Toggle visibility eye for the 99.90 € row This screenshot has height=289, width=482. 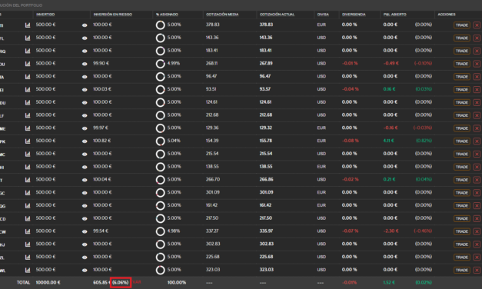point(85,64)
